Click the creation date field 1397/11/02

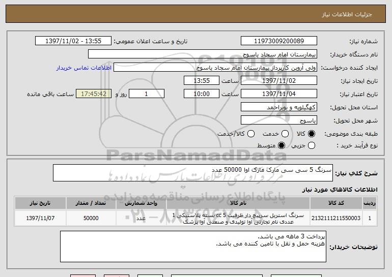[279, 81]
